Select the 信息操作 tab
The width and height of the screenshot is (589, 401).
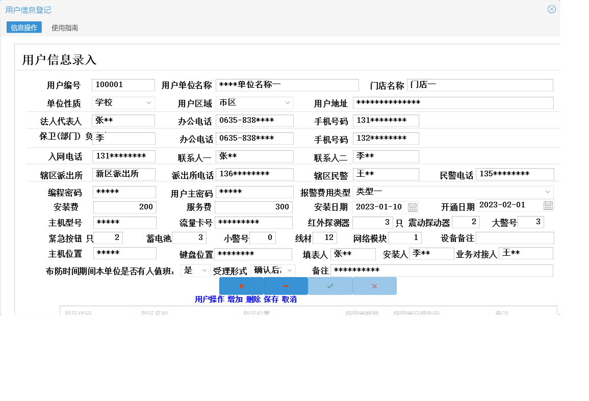coord(23,28)
